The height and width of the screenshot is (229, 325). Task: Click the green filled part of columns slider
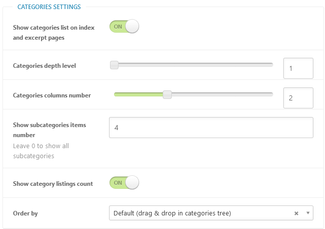click(x=139, y=95)
